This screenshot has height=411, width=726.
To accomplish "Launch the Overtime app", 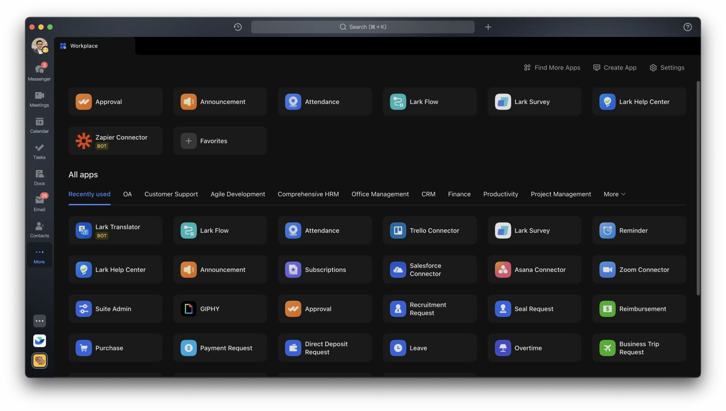I will (x=534, y=348).
